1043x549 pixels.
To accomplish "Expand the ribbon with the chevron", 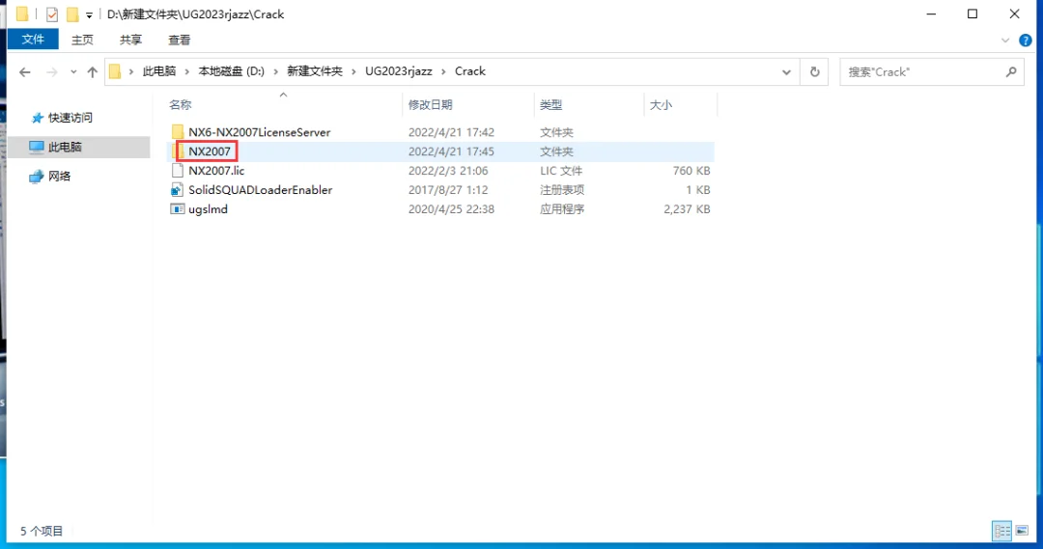I will 1005,41.
